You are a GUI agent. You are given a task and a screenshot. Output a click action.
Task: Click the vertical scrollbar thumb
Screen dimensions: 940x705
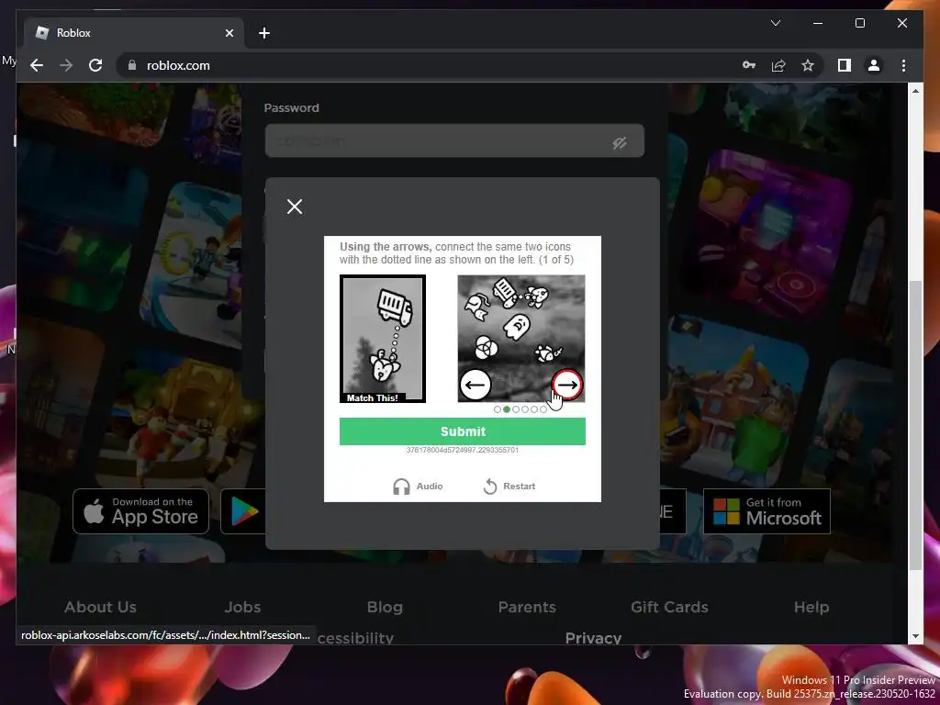tap(915, 425)
